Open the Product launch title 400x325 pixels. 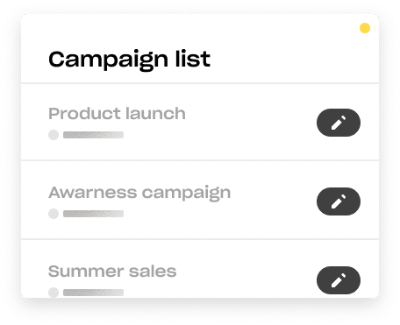click(x=117, y=113)
